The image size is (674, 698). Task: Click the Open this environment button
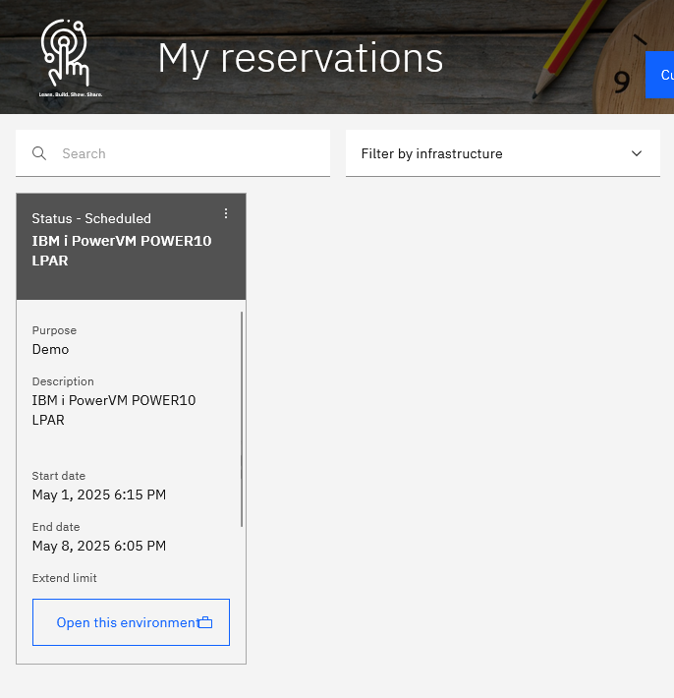pyautogui.click(x=131, y=622)
